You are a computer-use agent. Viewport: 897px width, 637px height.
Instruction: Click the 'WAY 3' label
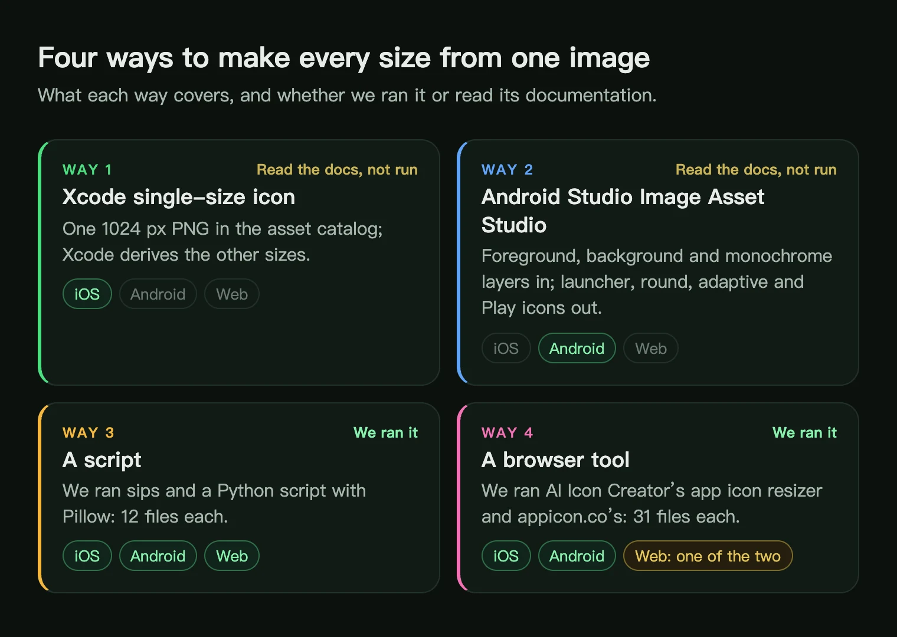88,433
